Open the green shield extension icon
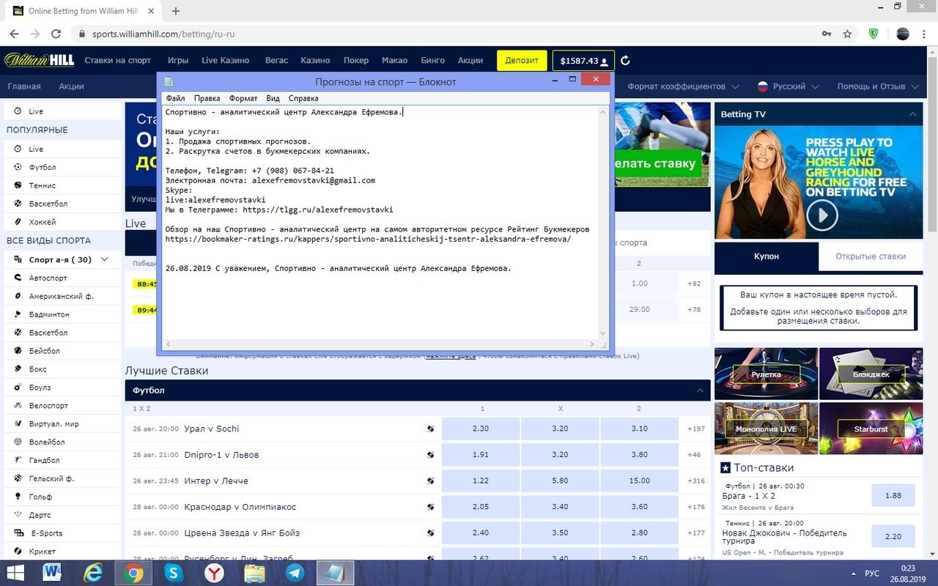The height and width of the screenshot is (586, 938). click(874, 34)
